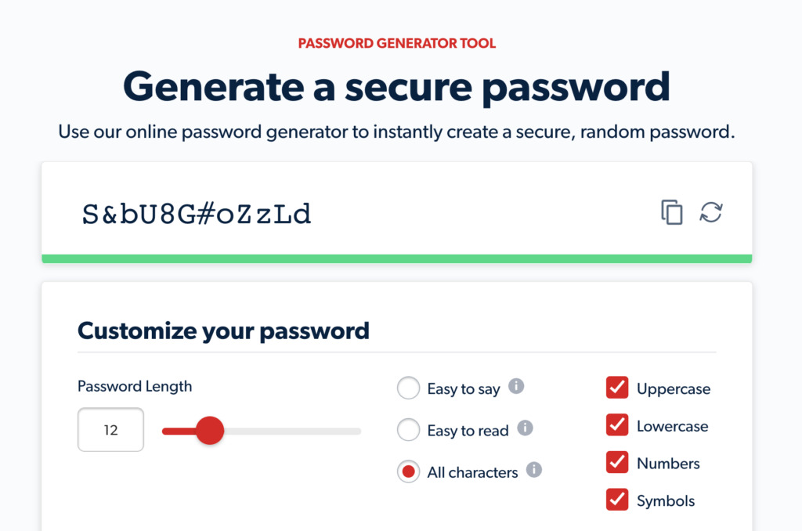802x531 pixels.
Task: Uncheck the Lowercase checkbox
Action: 617,424
